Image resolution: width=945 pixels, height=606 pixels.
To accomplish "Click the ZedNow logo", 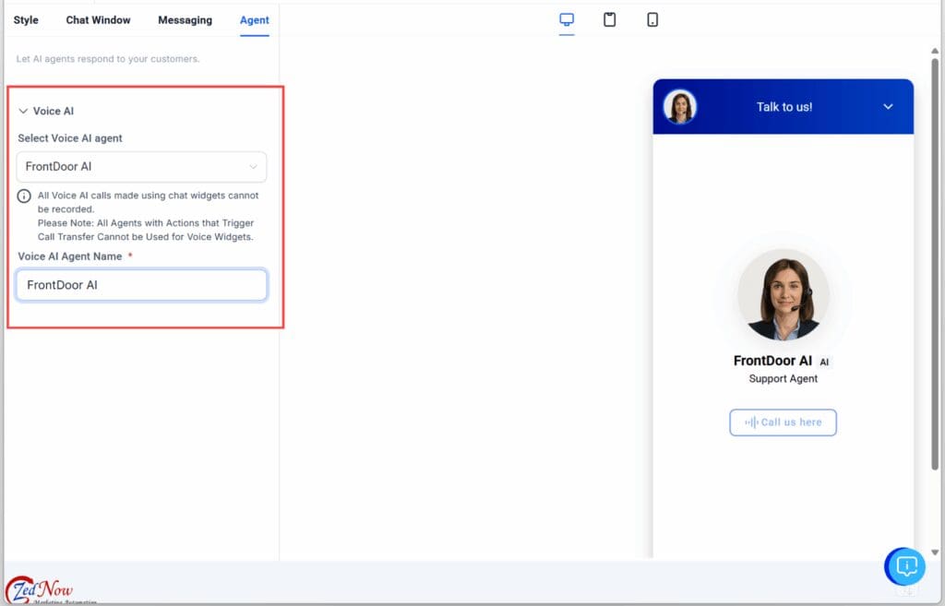I will (37, 588).
